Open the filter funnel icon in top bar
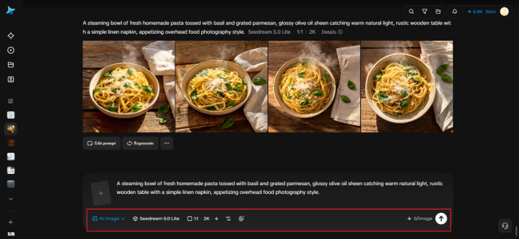Image resolution: width=519 pixels, height=239 pixels. point(425,11)
